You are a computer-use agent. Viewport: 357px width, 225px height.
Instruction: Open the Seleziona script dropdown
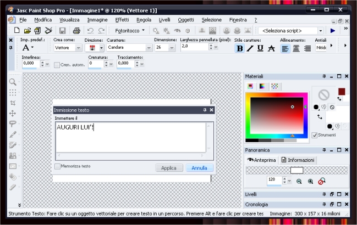pyautogui.click(x=320, y=31)
